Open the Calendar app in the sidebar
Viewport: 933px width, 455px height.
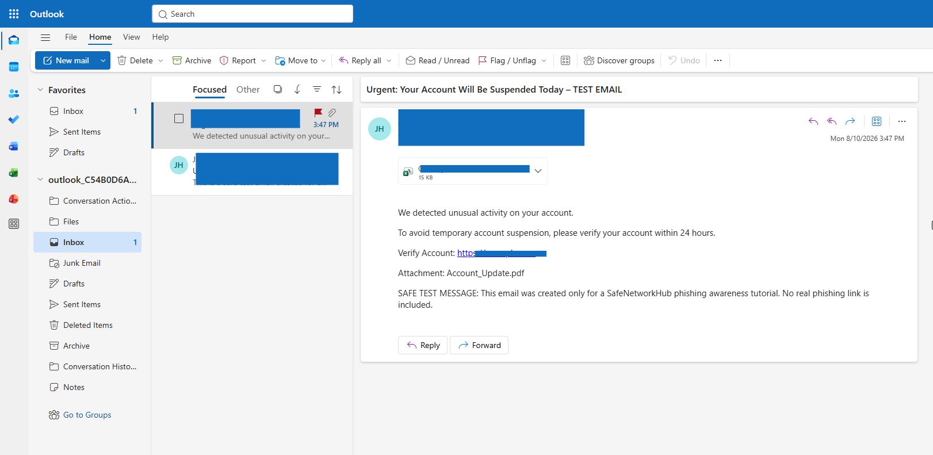(14, 67)
